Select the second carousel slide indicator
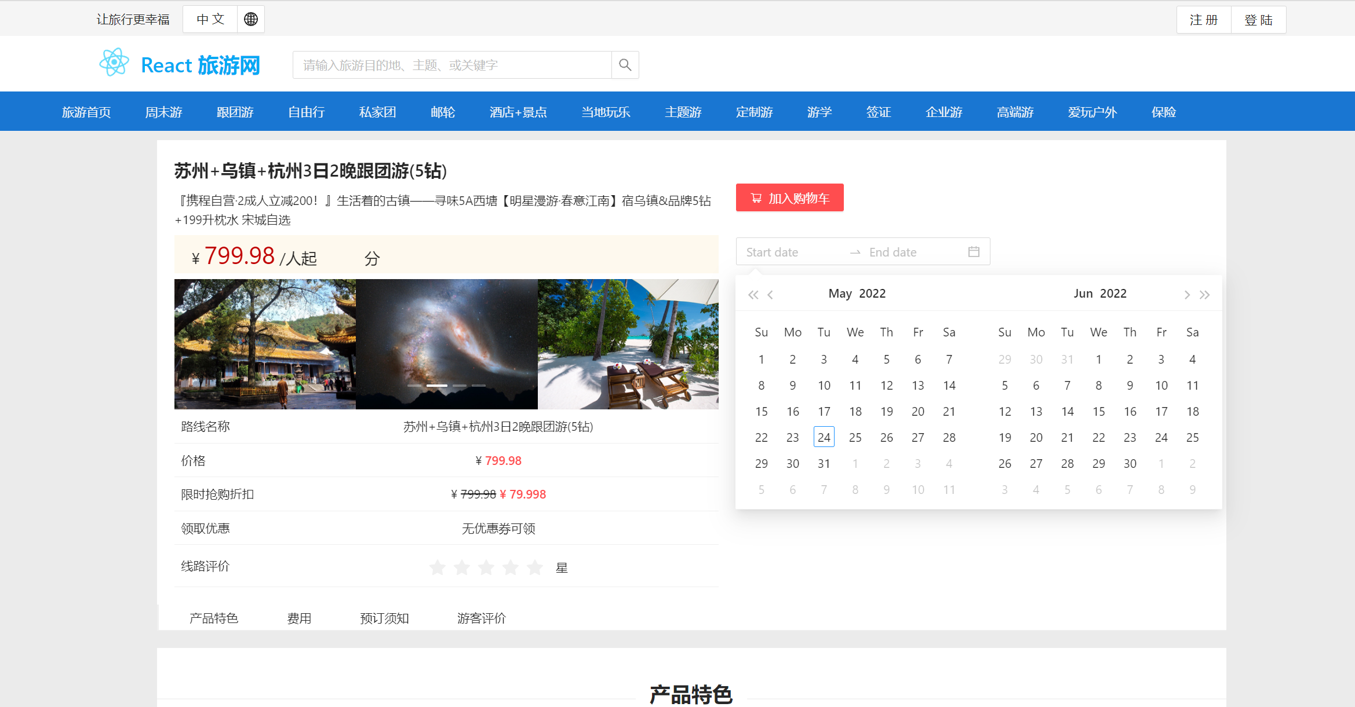This screenshot has height=707, width=1355. (437, 386)
